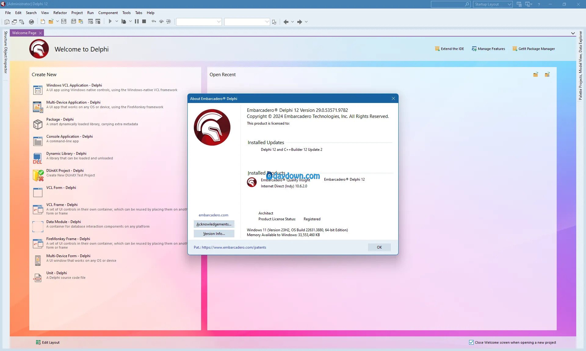The width and height of the screenshot is (586, 351).
Task: Click the Run Until Return debug icon
Action: point(168,22)
